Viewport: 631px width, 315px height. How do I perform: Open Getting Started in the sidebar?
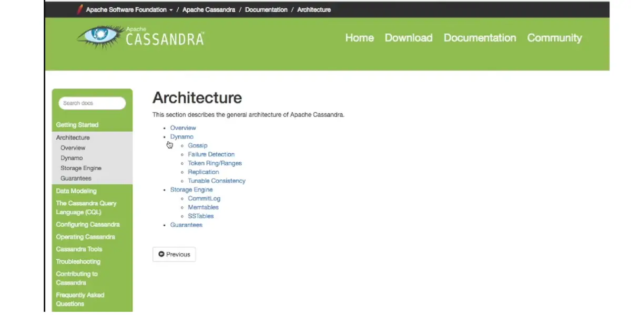(x=77, y=125)
